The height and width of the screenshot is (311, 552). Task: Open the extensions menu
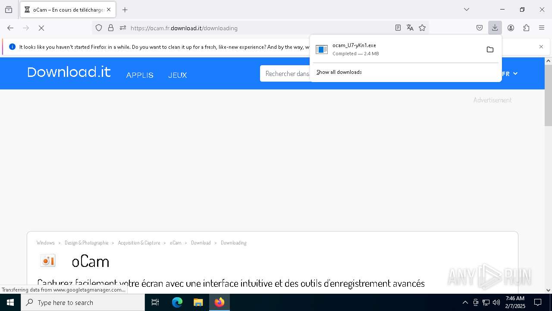[x=526, y=28]
